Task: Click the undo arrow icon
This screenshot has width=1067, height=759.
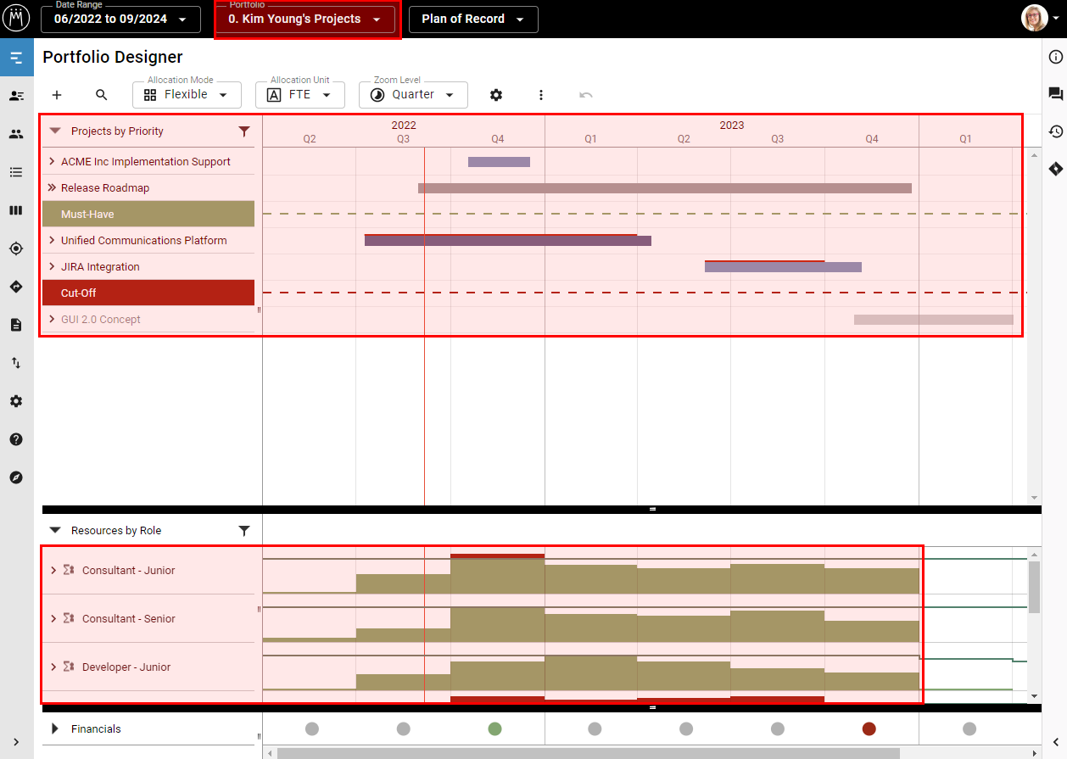Action: pyautogui.click(x=586, y=95)
